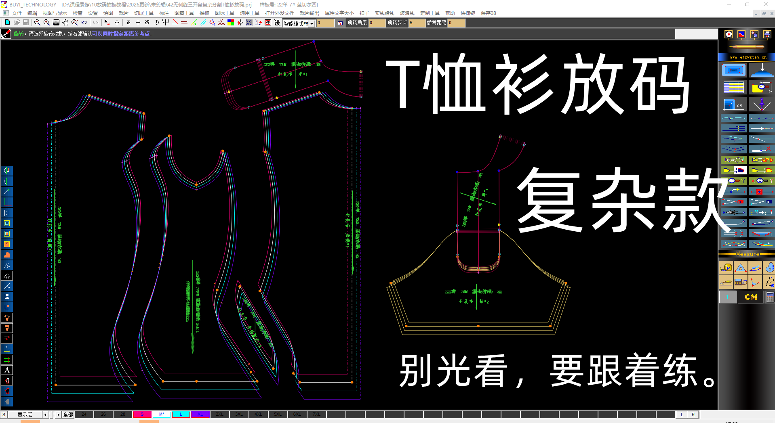Image resolution: width=775 pixels, height=423 pixels.
Task: Toggle size 2XL in size bar
Action: click(219, 415)
